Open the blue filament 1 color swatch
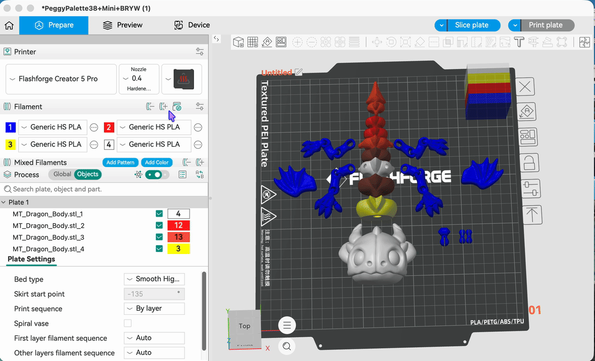Image resolution: width=595 pixels, height=361 pixels. point(10,127)
